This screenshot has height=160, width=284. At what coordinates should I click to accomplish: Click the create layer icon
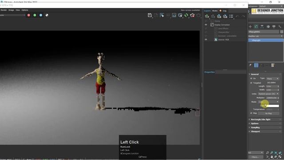207,16
